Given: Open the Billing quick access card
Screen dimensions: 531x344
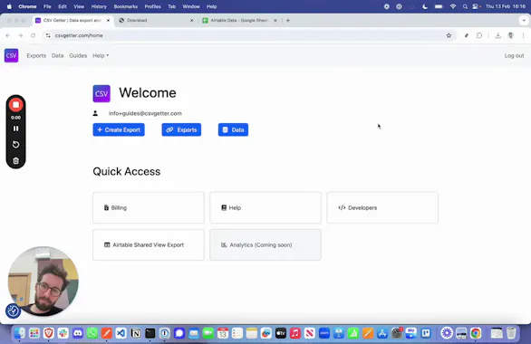Looking at the screenshot, I should point(149,207).
